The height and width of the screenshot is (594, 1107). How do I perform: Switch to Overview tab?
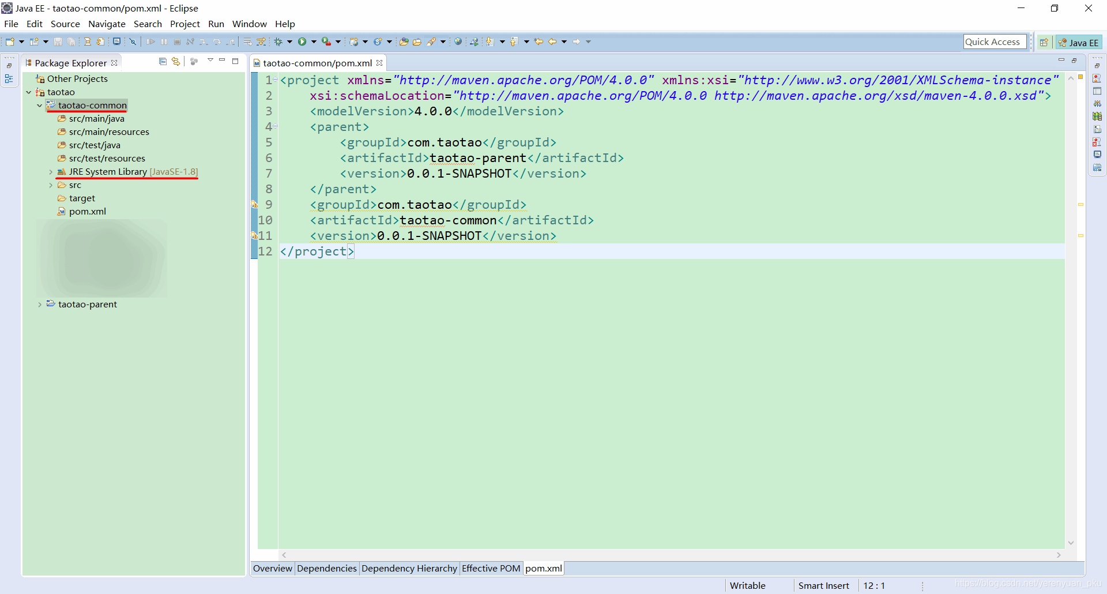(x=273, y=569)
